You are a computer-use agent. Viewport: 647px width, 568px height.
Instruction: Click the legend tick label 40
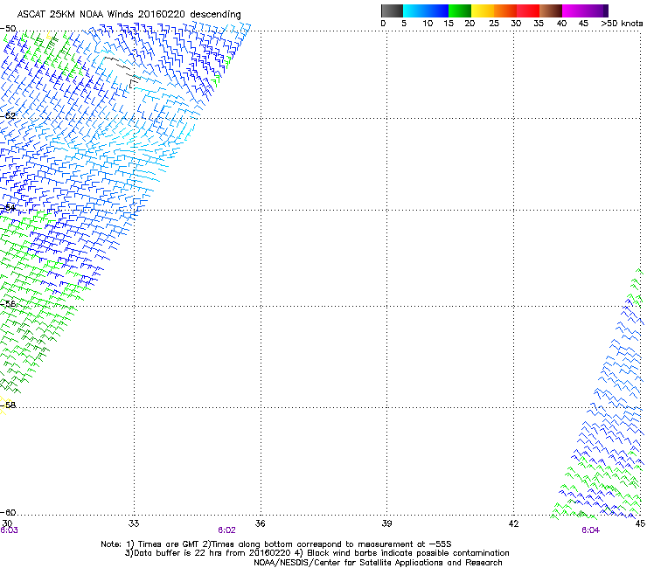(x=561, y=24)
